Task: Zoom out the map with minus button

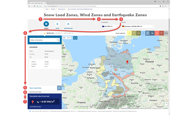Action: point(166,106)
